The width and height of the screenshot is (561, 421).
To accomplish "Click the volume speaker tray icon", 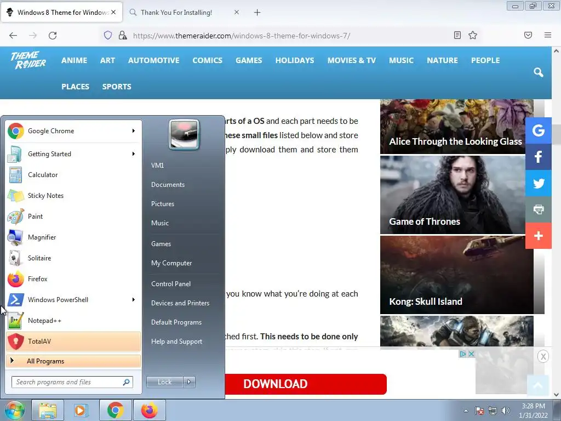I will [506, 411].
